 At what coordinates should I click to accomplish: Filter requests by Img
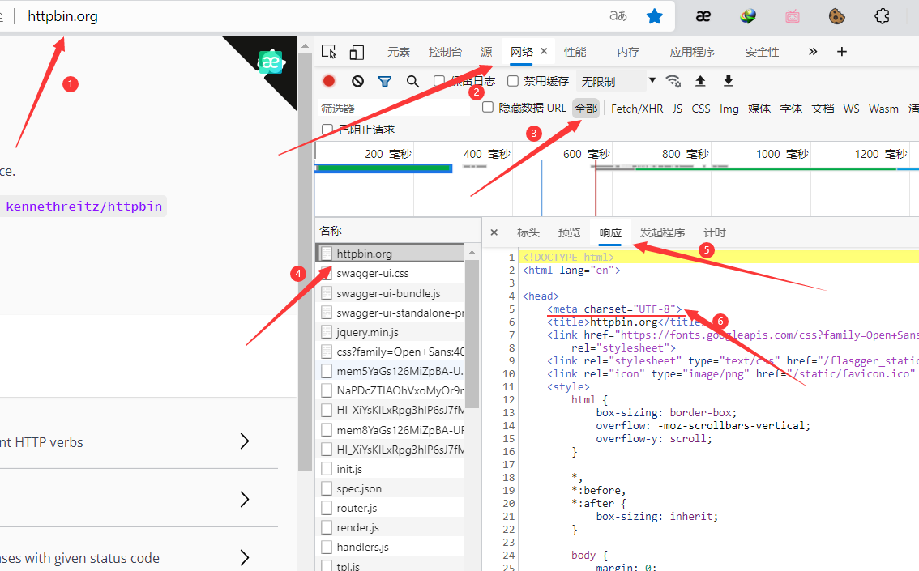(729, 109)
